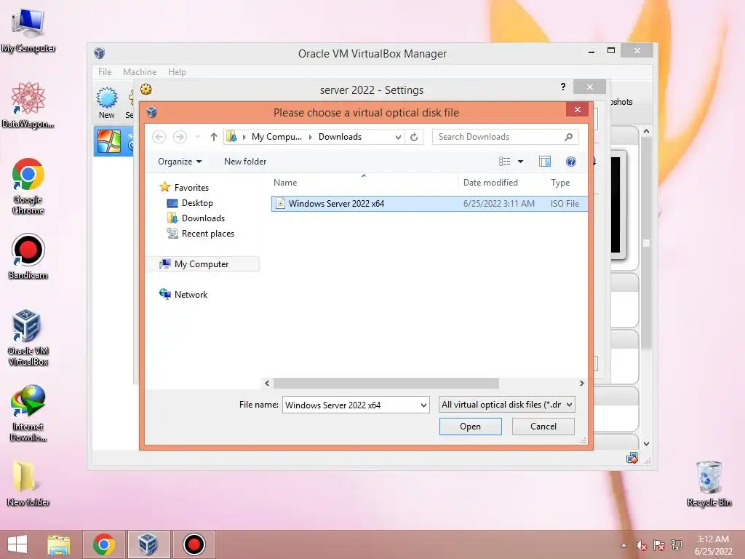The height and width of the screenshot is (559, 745).
Task: Open the view options dropdown arrow
Action: 521,162
